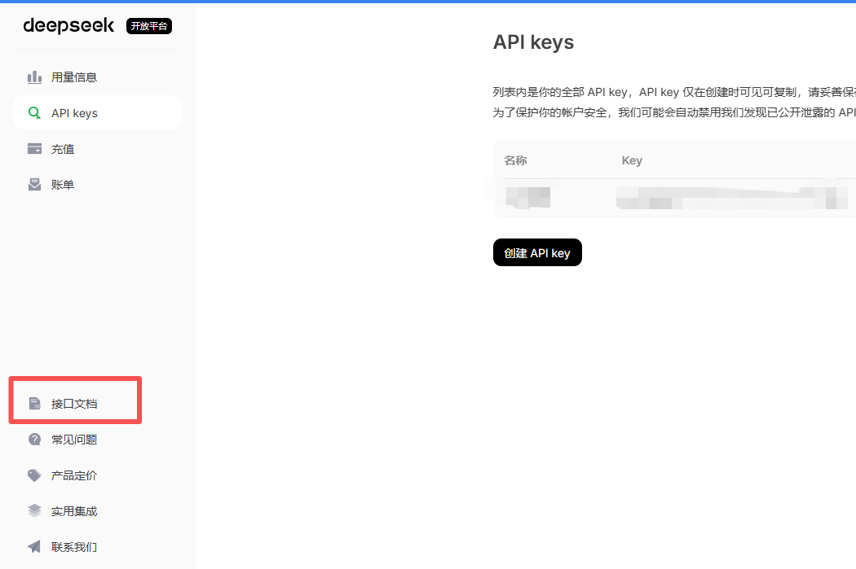Screen dimensions: 856x569
Task: Select API keys in the sidebar
Action: (98, 113)
